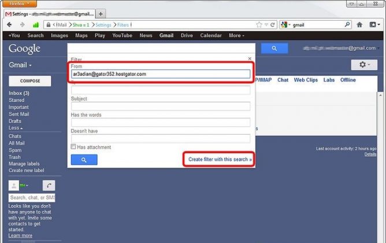Check the Has attachment checkbox
Image resolution: width=386 pixels, height=243 pixels.
coord(73,147)
